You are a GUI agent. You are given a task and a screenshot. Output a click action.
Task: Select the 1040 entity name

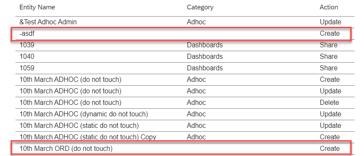(x=26, y=56)
